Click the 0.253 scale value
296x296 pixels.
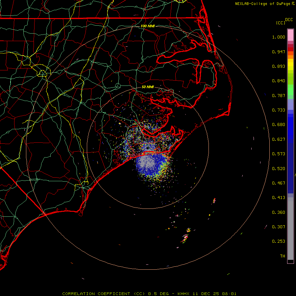pyautogui.click(x=279, y=241)
